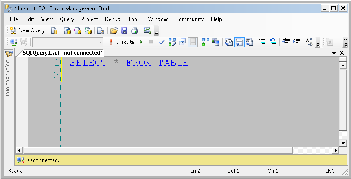The height and width of the screenshot is (179, 351).
Task: Open the Window menu
Action: pos(158,19)
